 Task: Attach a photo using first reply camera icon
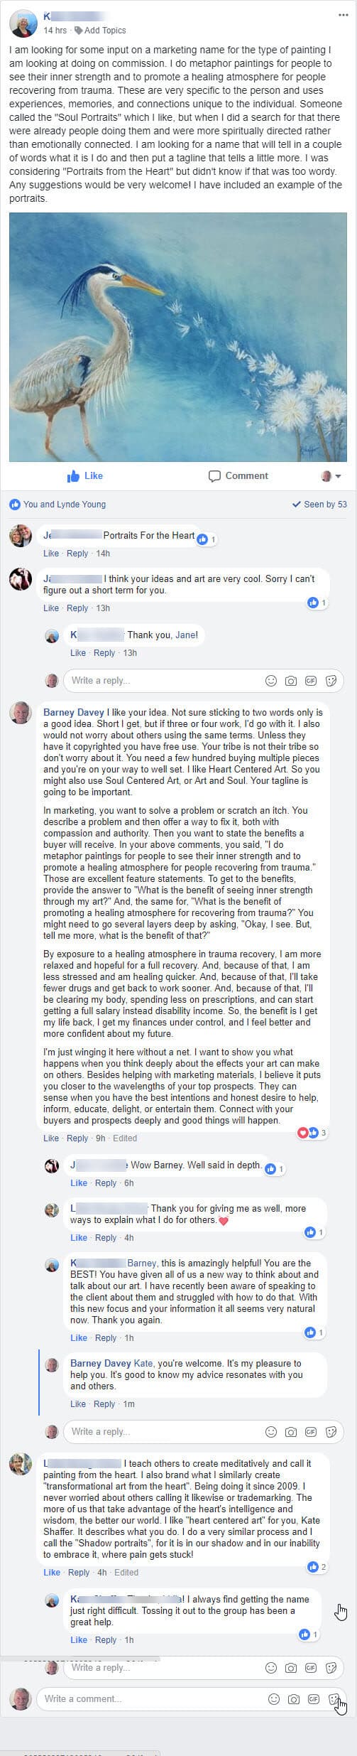(x=290, y=681)
